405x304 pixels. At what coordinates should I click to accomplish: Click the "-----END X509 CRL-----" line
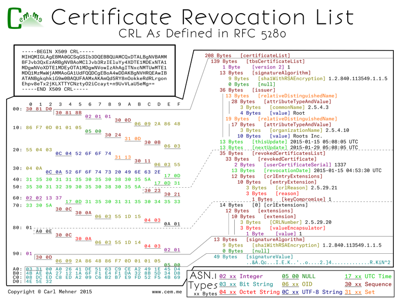pos(55,89)
